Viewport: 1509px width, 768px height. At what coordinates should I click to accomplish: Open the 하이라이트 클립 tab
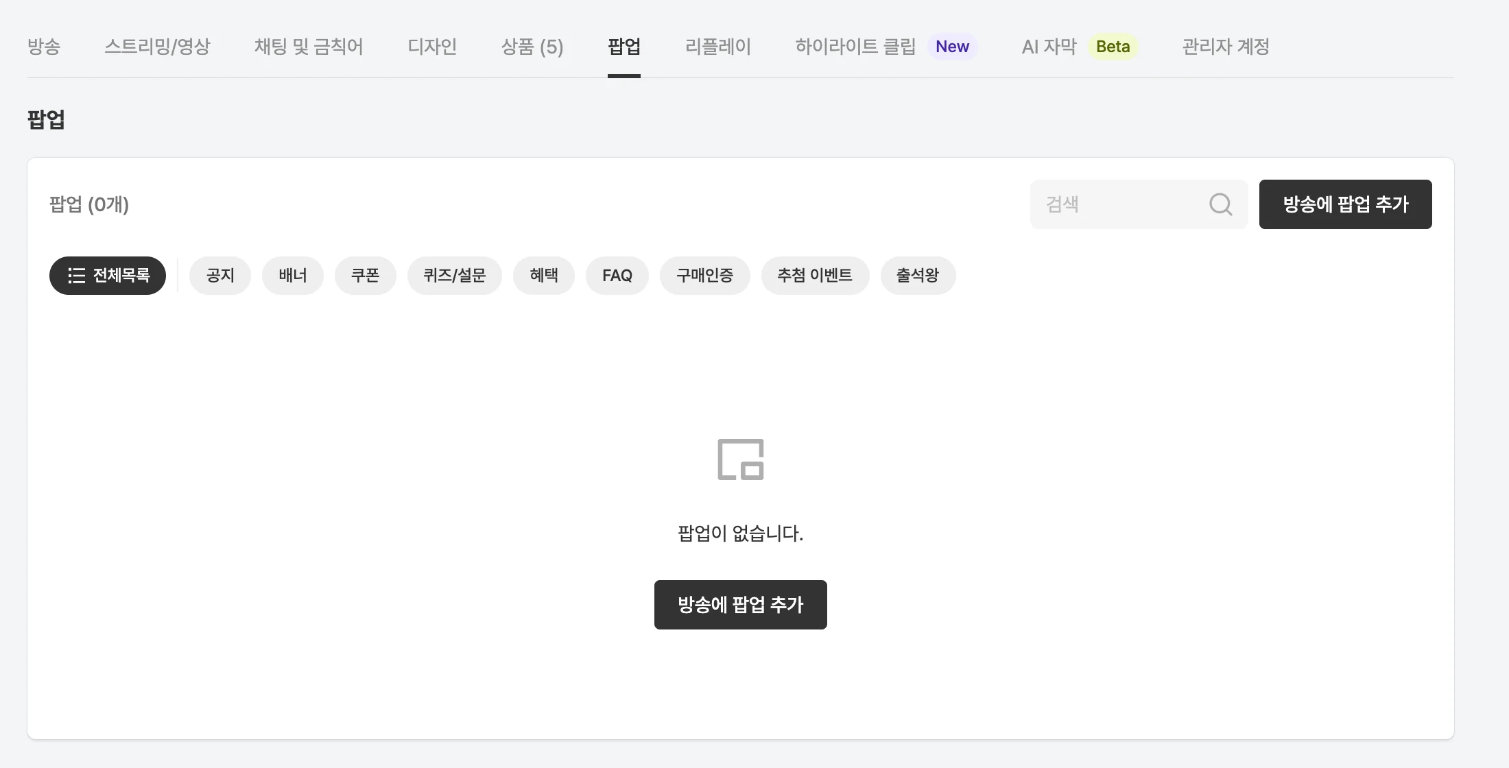[x=855, y=47]
